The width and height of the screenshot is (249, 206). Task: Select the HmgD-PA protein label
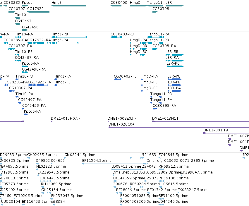[x=150, y=76]
